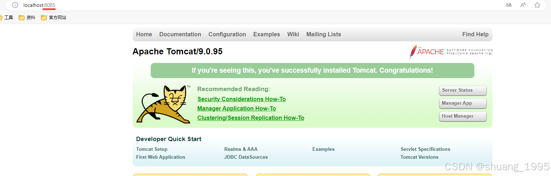The height and width of the screenshot is (176, 551).
Task: Click the Apache Tomcat/9.0.95 heading
Action: click(x=177, y=51)
